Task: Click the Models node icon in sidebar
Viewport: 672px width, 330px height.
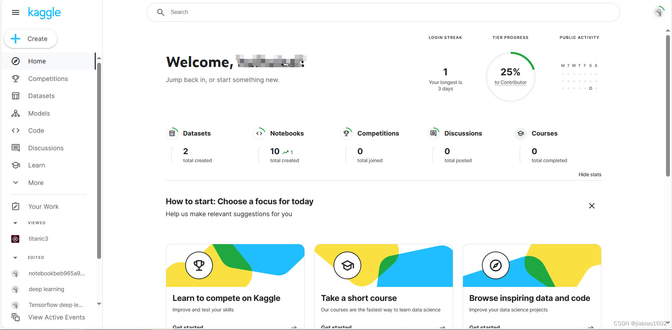Action: (x=16, y=114)
